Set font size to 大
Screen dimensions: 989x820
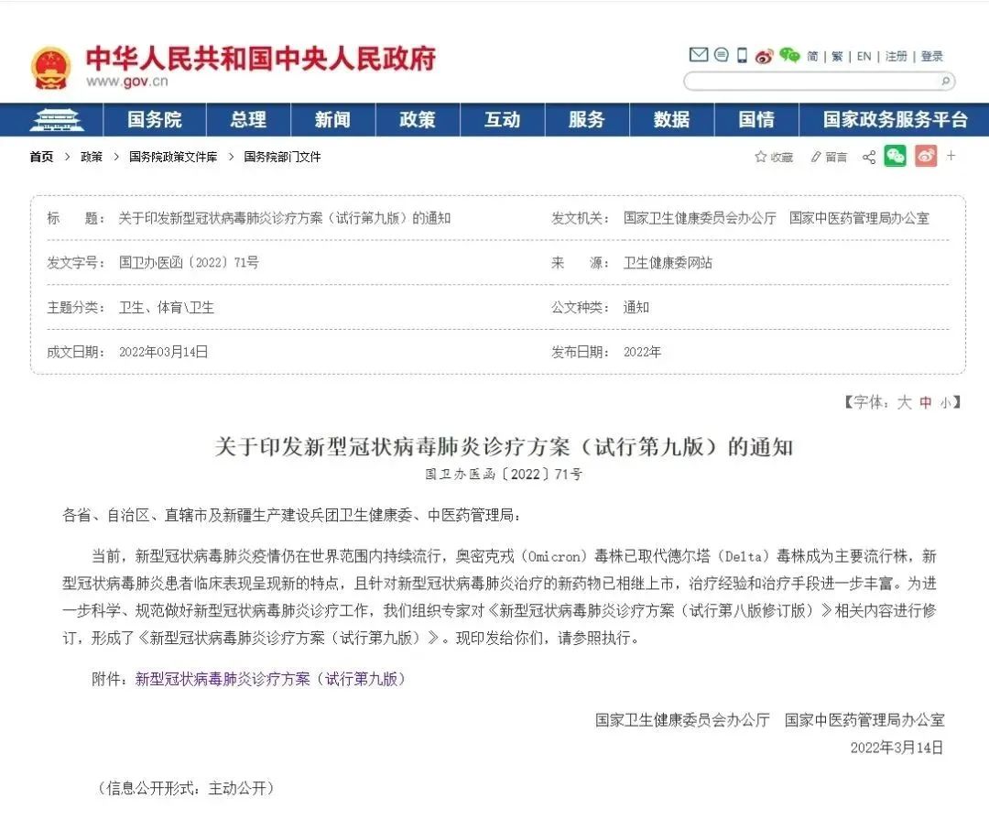point(905,402)
